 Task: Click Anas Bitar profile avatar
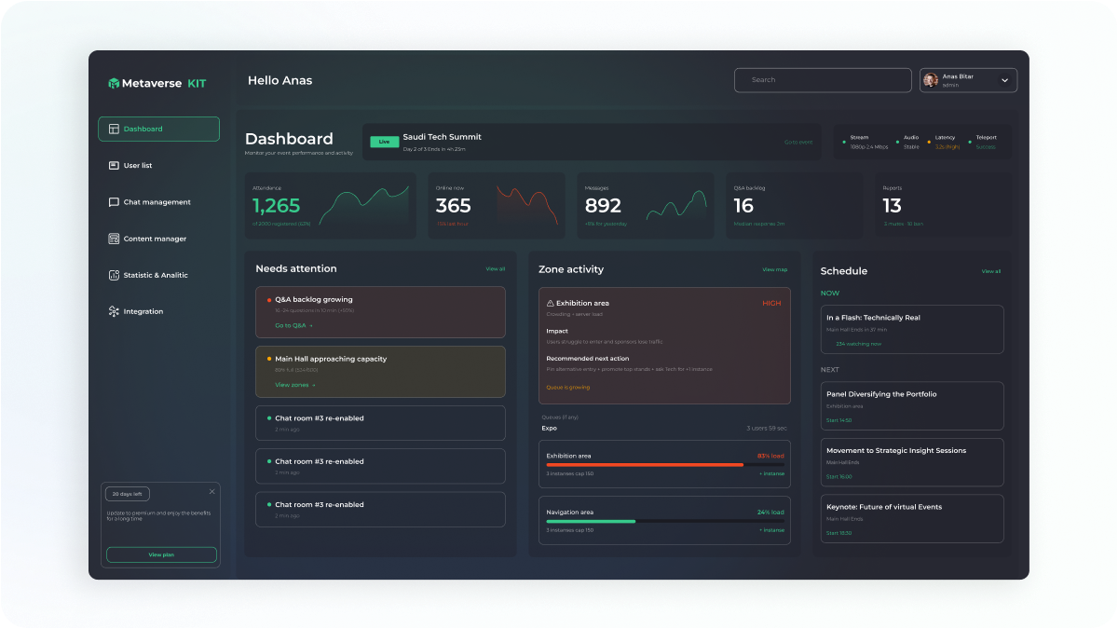pyautogui.click(x=930, y=80)
